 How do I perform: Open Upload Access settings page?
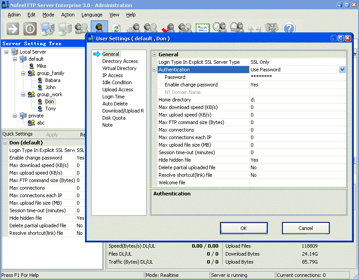coord(117,89)
